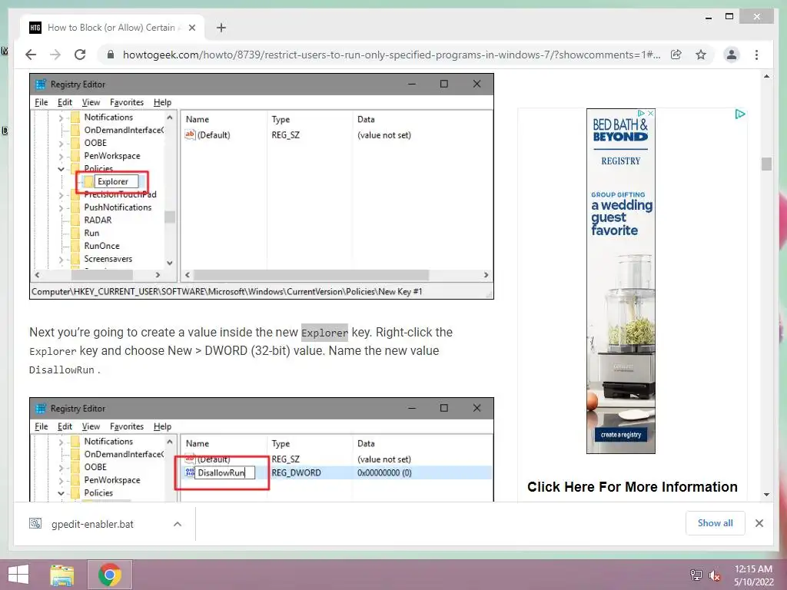Expand OOBE in the upper registry tree
Screen dimensions: 787x590
61,144
